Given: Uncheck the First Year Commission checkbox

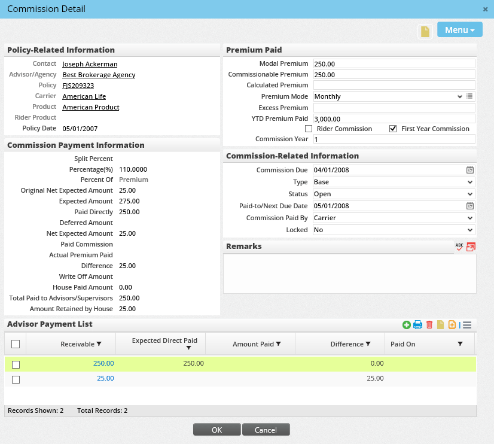Looking at the screenshot, I should [x=393, y=129].
